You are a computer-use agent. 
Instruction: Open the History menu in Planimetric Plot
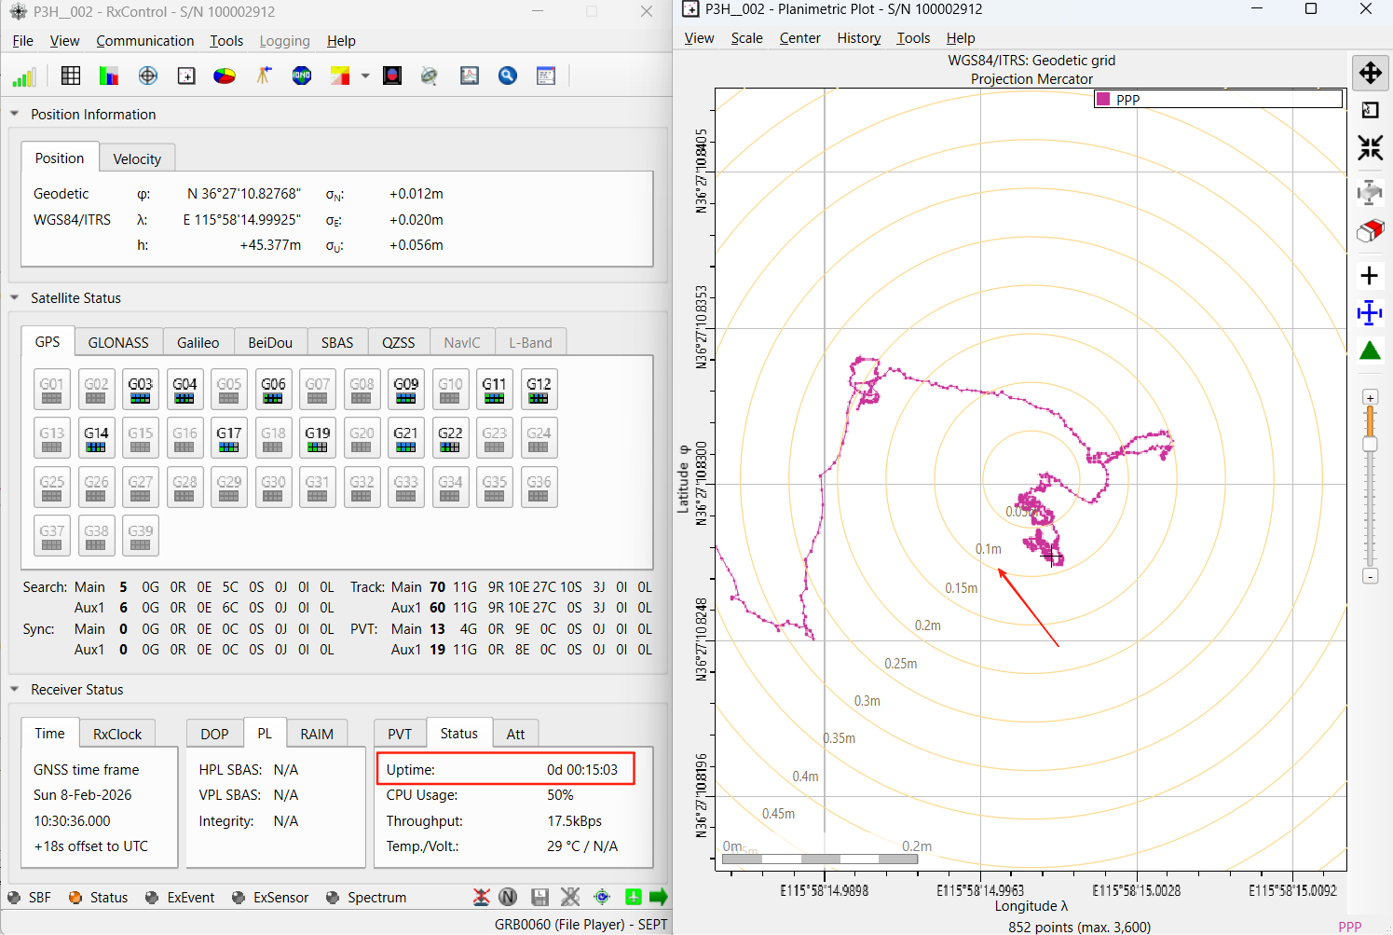pos(859,38)
